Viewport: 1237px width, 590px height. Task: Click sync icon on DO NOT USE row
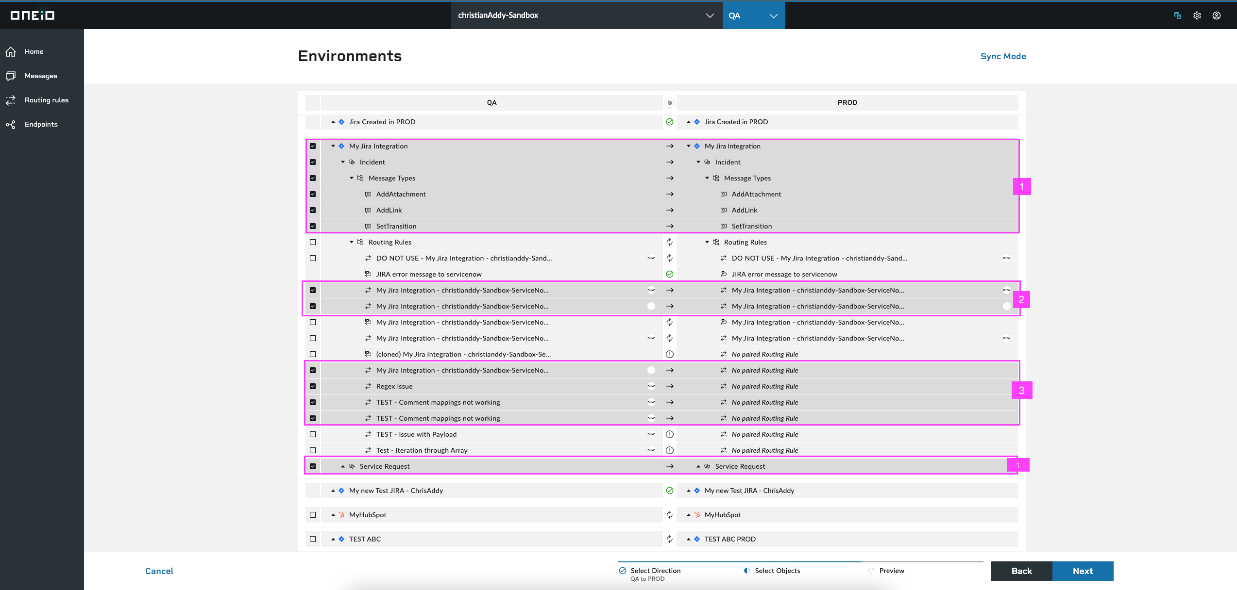point(670,258)
